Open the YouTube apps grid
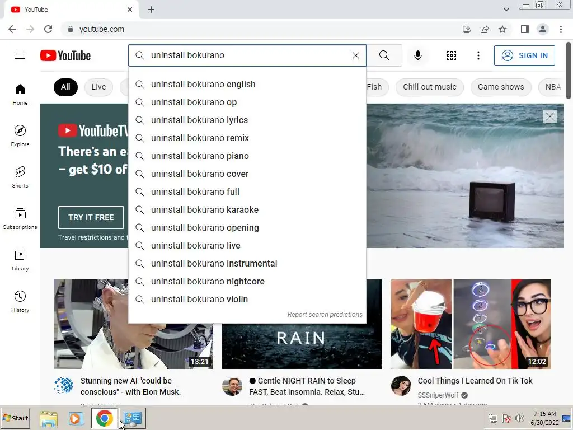573x430 pixels. (x=452, y=55)
